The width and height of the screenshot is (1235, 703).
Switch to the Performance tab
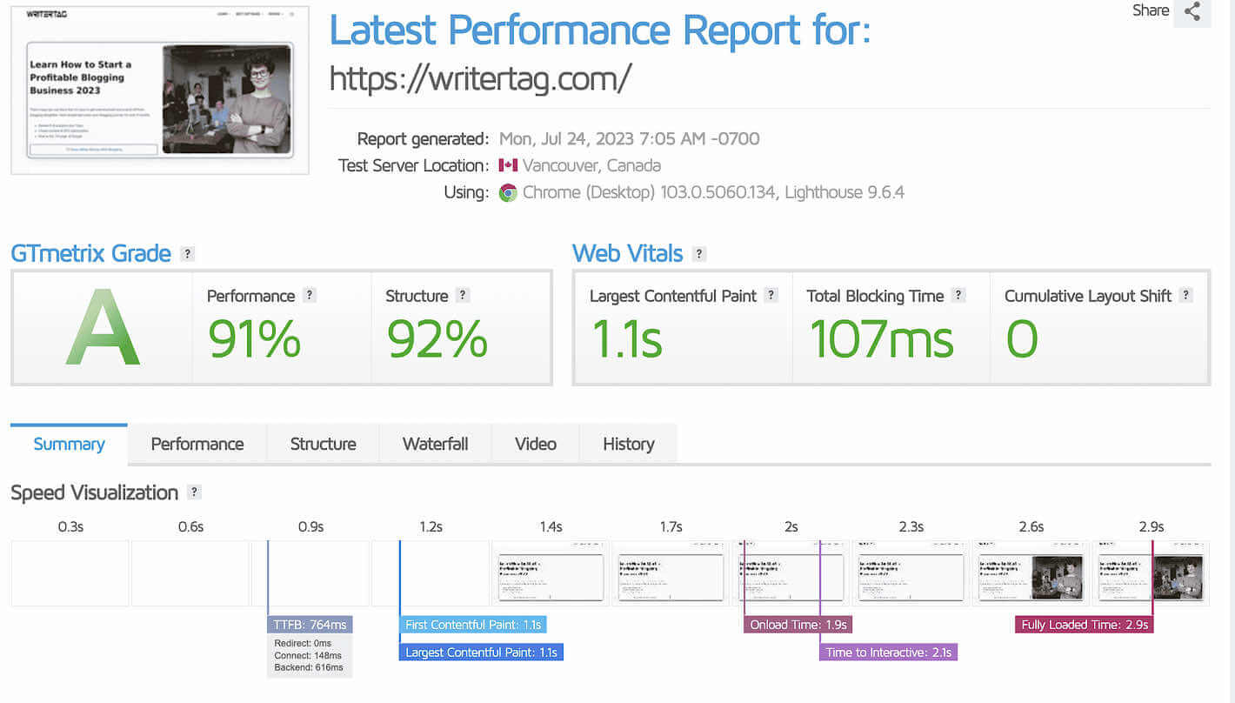[x=197, y=444]
